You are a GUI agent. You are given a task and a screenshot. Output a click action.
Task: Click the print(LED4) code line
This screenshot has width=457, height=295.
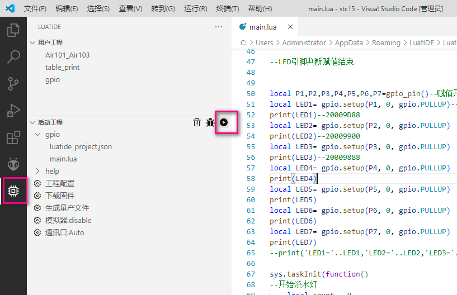[x=293, y=179]
